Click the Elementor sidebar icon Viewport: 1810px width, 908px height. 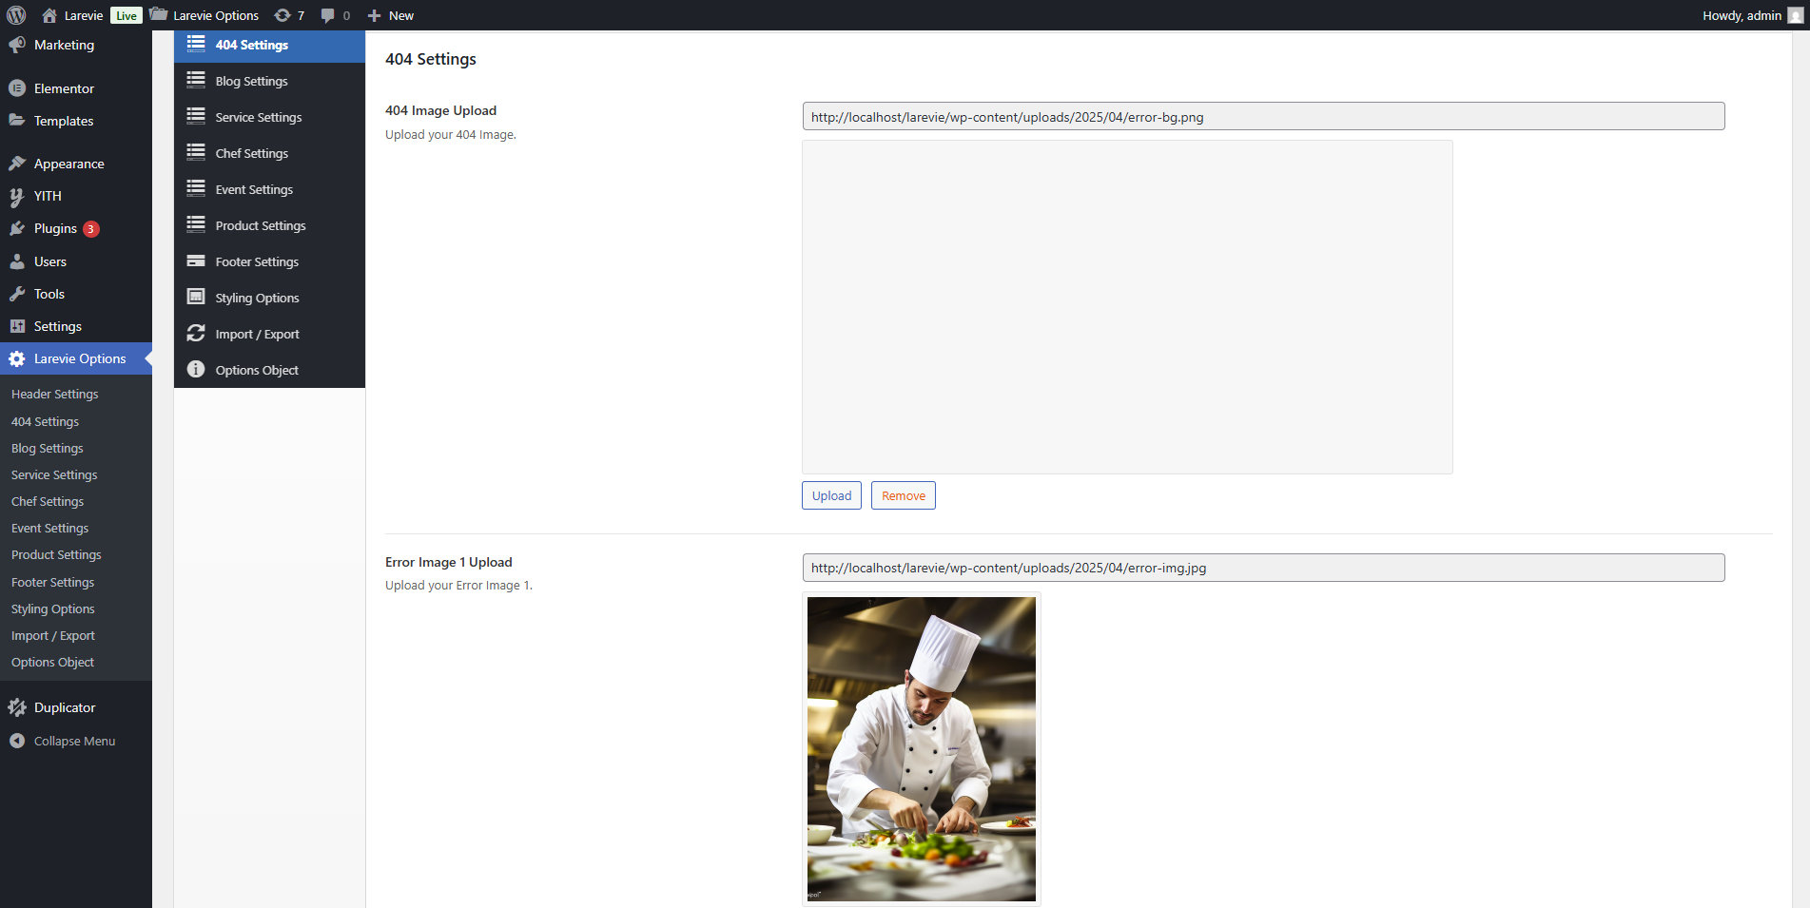(x=17, y=88)
